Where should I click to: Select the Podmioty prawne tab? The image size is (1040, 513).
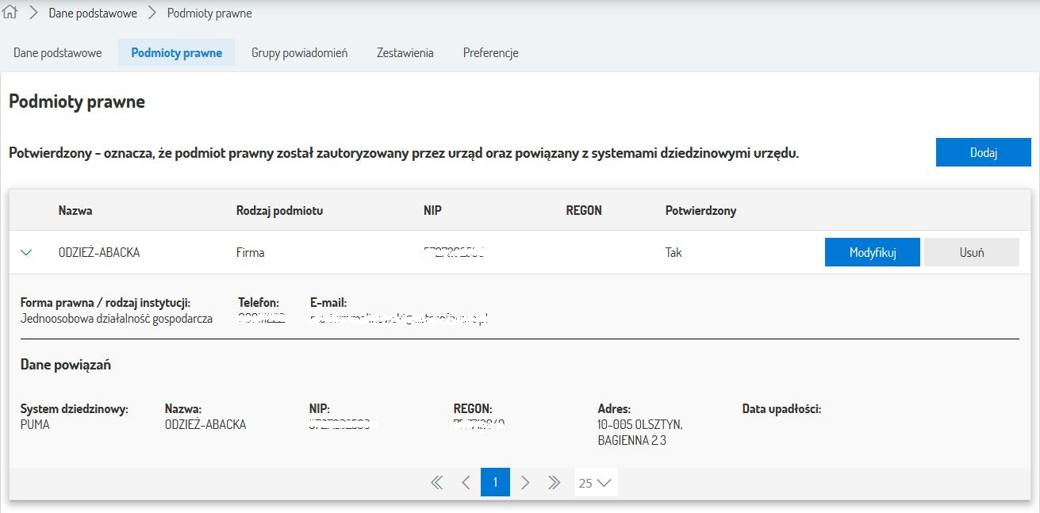tap(176, 53)
